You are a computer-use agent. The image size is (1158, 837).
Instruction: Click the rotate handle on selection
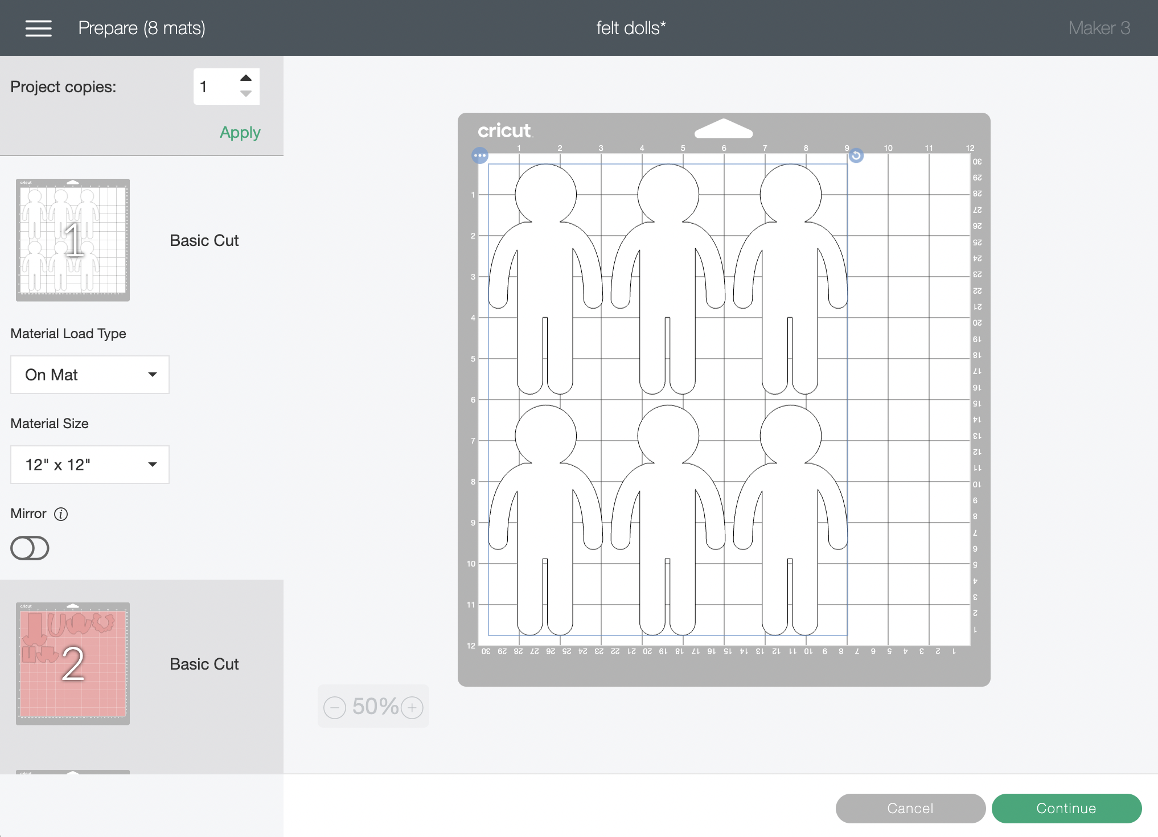[856, 155]
